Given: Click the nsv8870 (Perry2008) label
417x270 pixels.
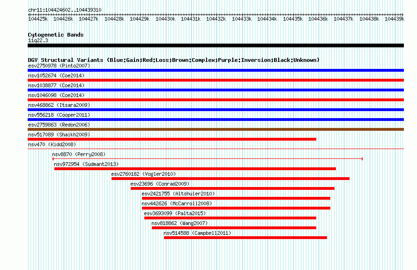Looking at the screenshot, I should tap(79, 154).
